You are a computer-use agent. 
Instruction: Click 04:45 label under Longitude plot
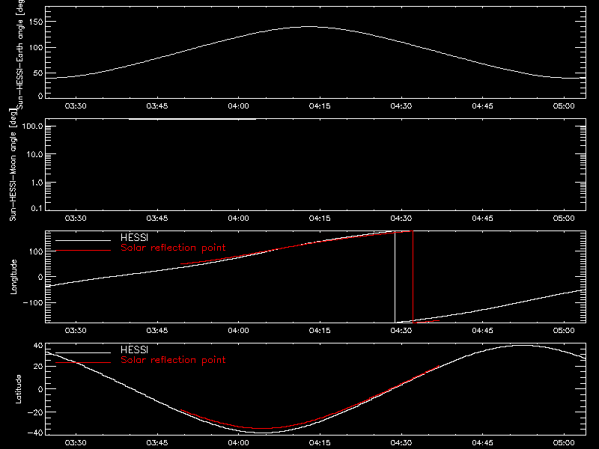482,331
